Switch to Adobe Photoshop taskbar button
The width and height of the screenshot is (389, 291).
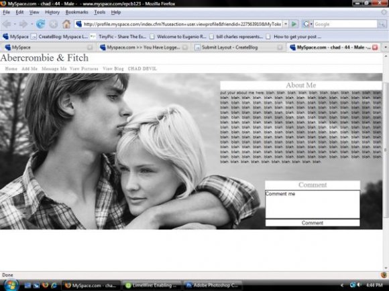213,285
